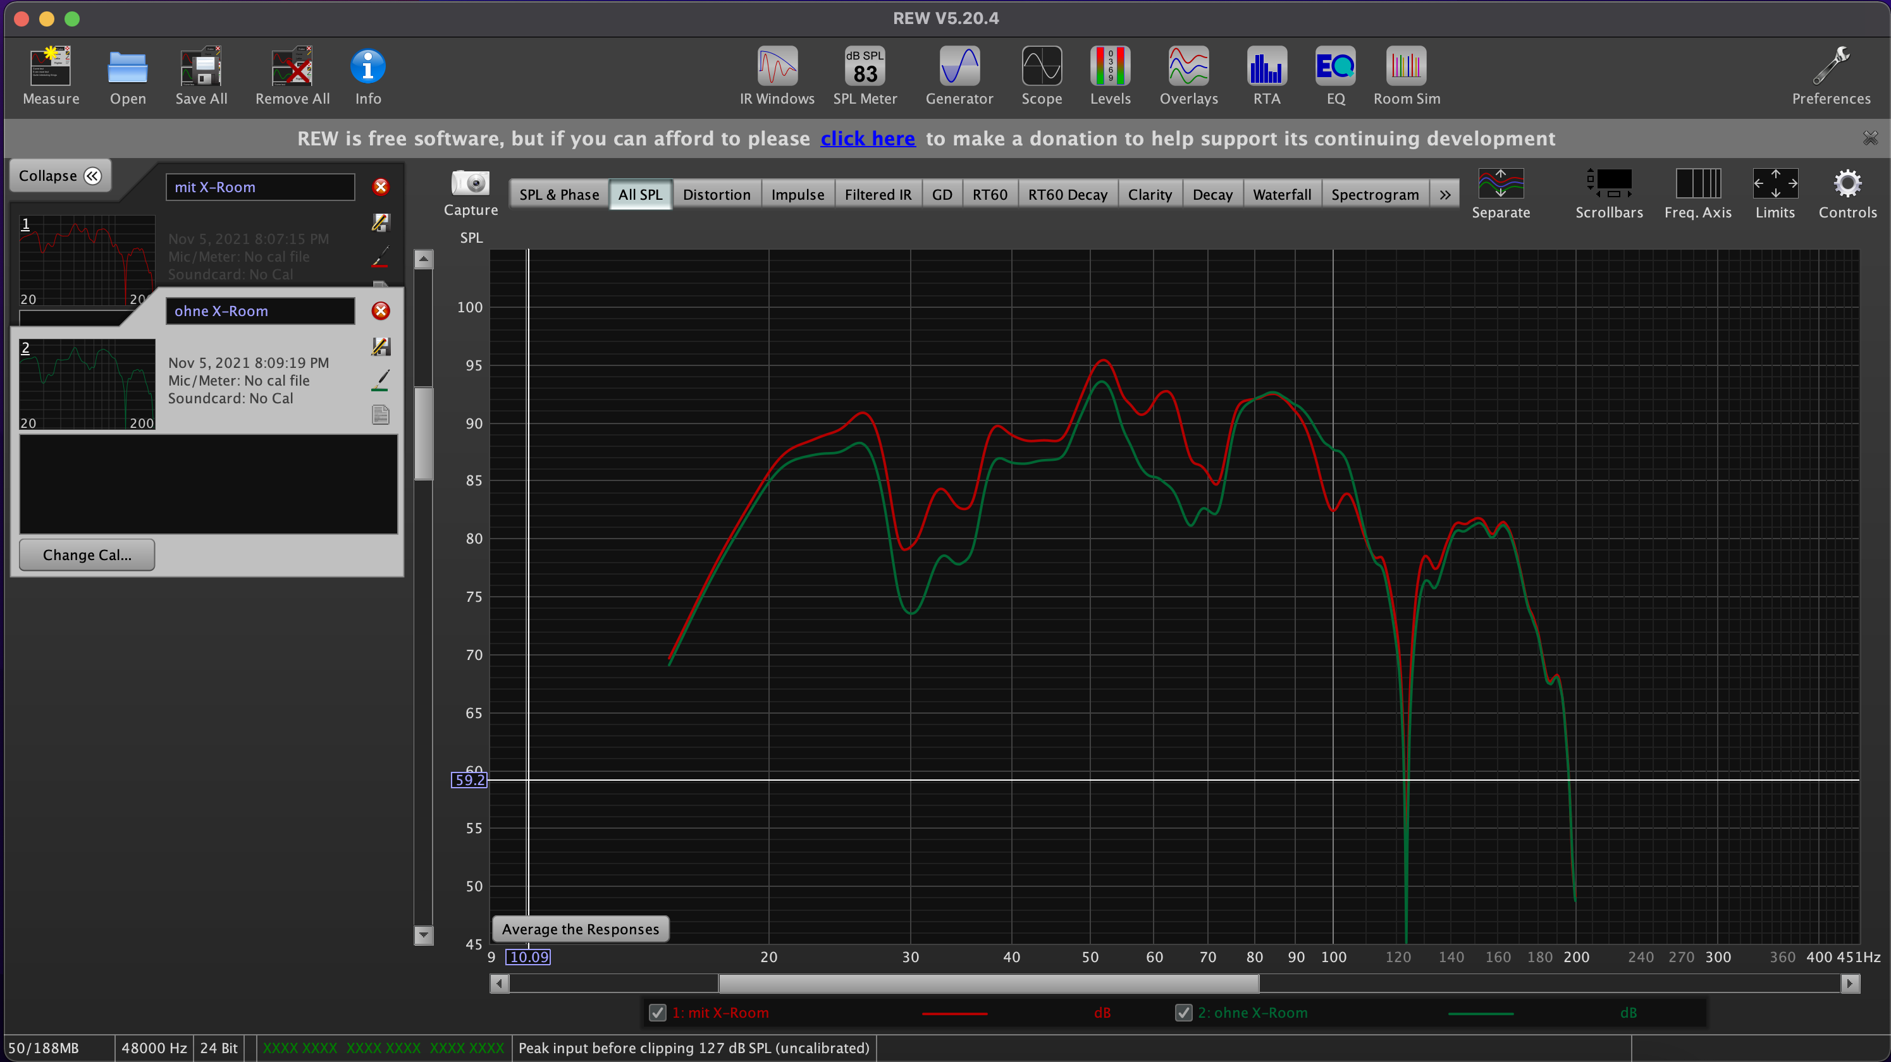Click the Capture camera icon
1891x1062 pixels.
coord(471,183)
